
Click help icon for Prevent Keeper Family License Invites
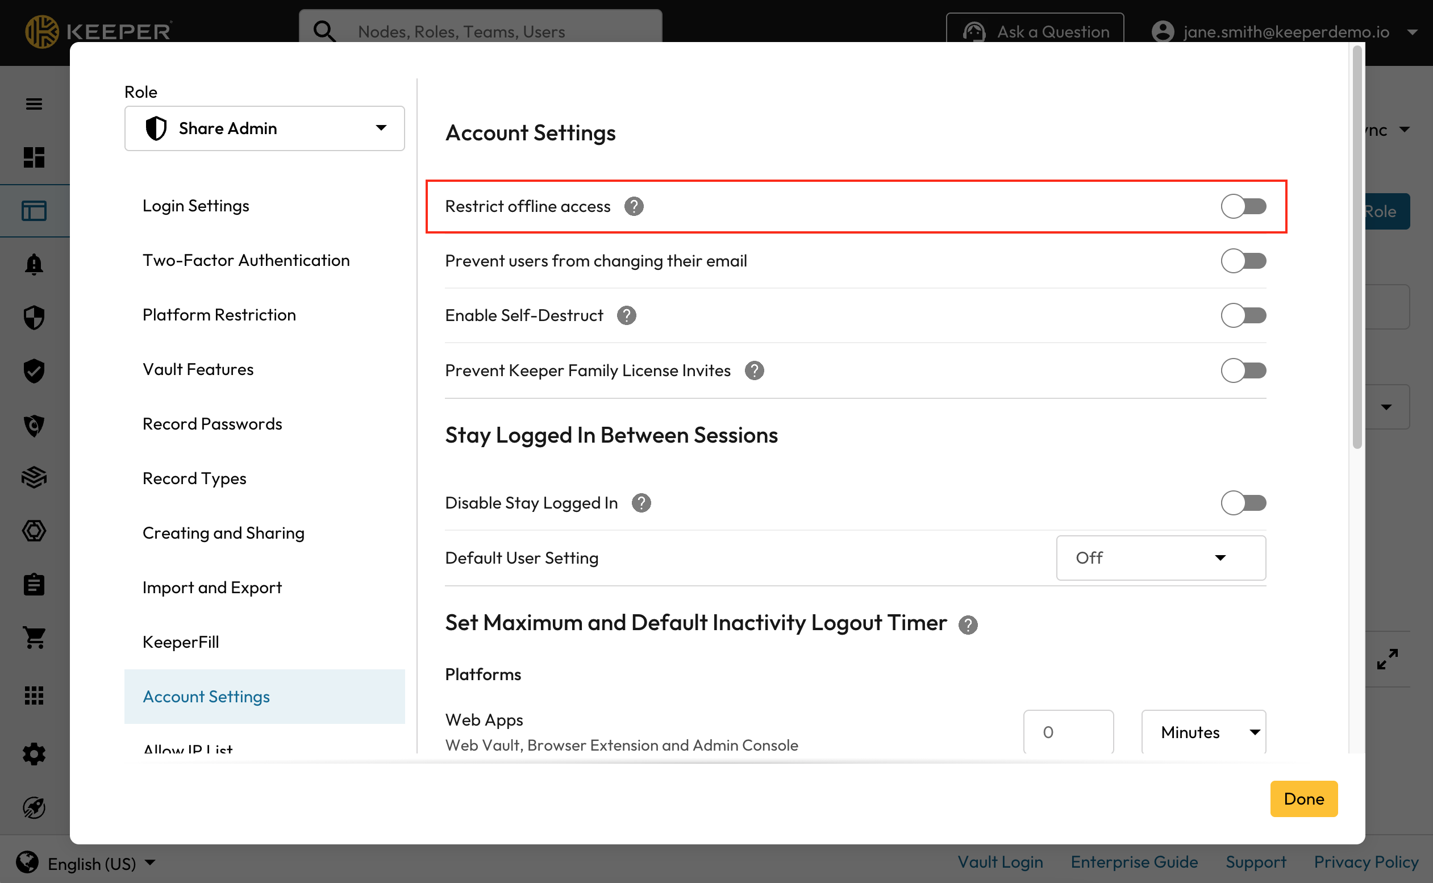[x=754, y=370]
